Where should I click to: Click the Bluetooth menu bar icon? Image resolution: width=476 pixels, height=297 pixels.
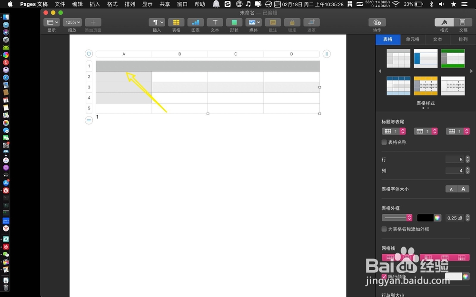(x=431, y=4)
